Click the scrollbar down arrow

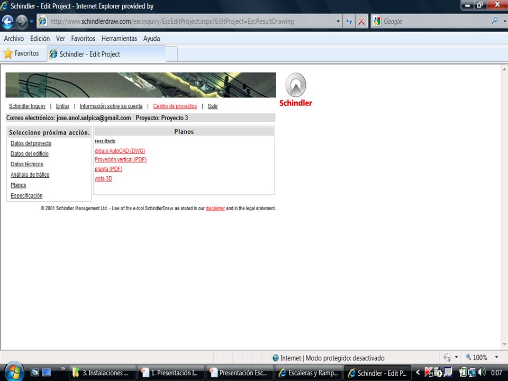click(504, 344)
